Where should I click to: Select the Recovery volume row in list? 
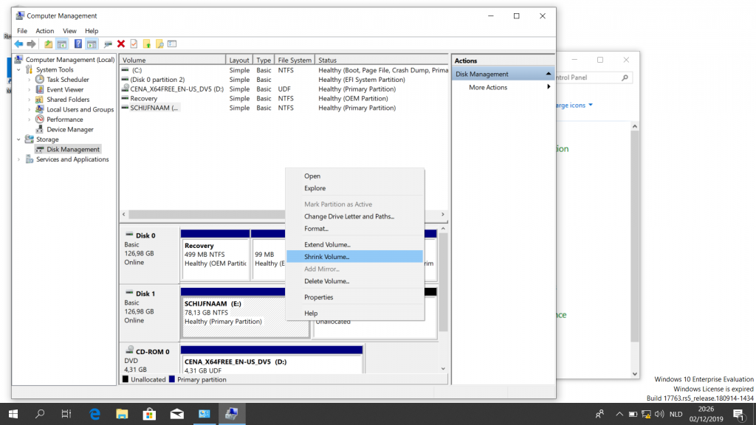tap(284, 99)
